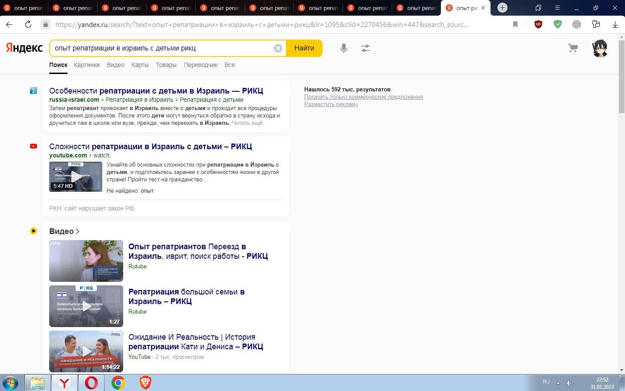
Task: Open Опыт репатриантов Переезд video title
Action: point(198,251)
